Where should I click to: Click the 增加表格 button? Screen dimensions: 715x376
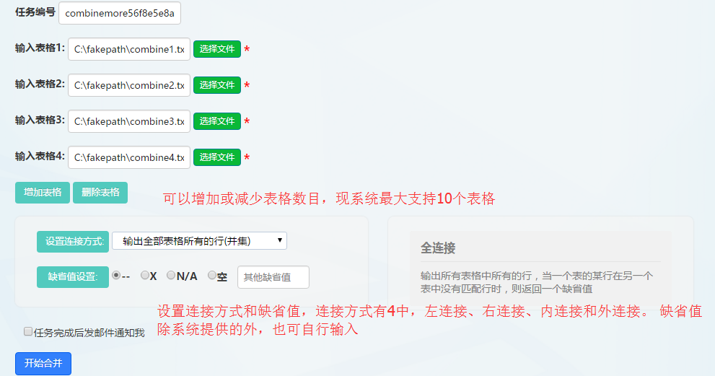tap(43, 193)
